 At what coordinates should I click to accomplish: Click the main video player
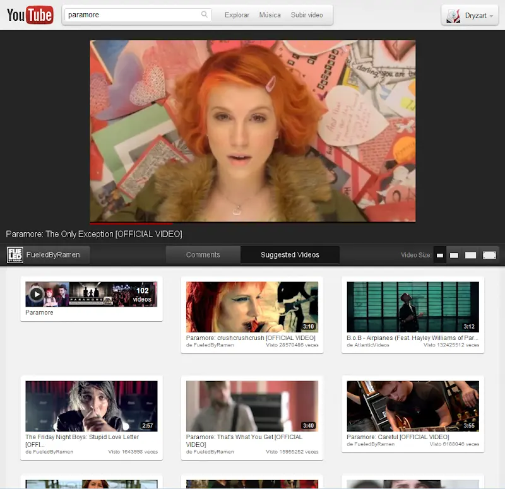click(252, 131)
